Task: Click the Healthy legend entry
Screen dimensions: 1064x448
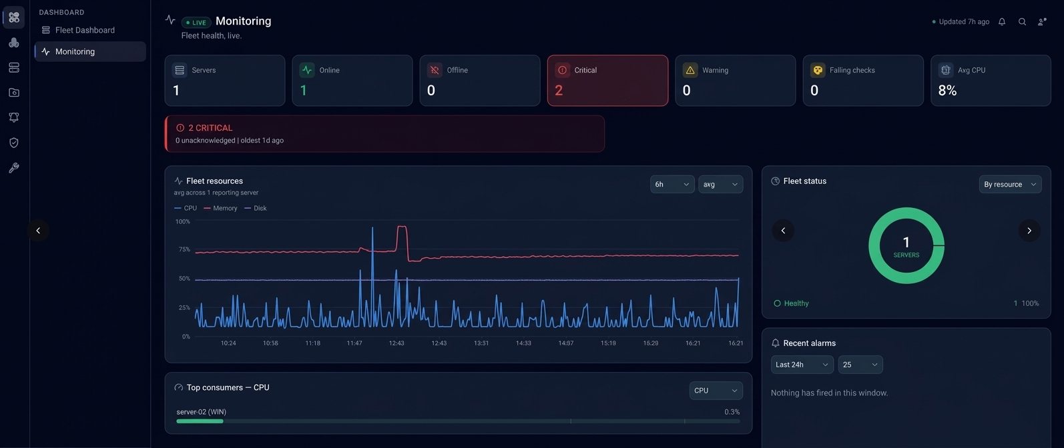Action: point(791,303)
